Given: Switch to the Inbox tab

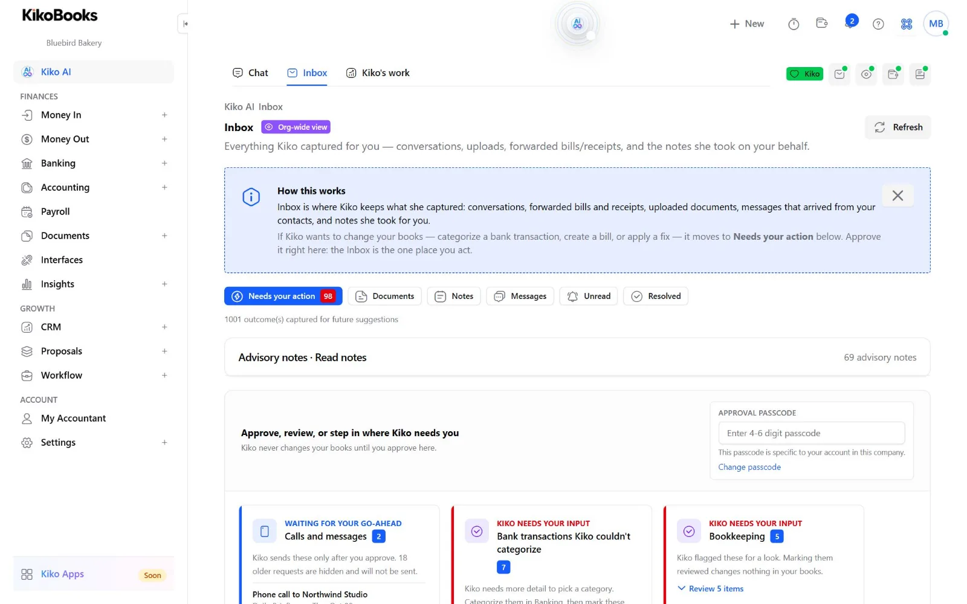Looking at the screenshot, I should [307, 73].
